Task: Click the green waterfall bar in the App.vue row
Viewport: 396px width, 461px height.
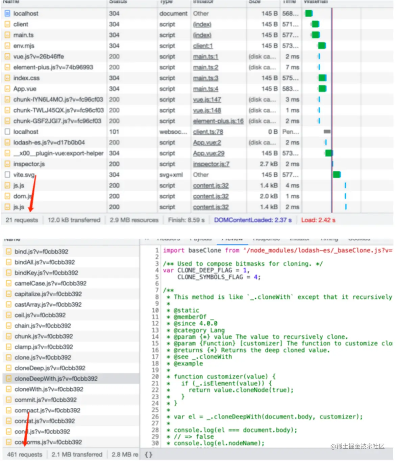Action: [323, 89]
